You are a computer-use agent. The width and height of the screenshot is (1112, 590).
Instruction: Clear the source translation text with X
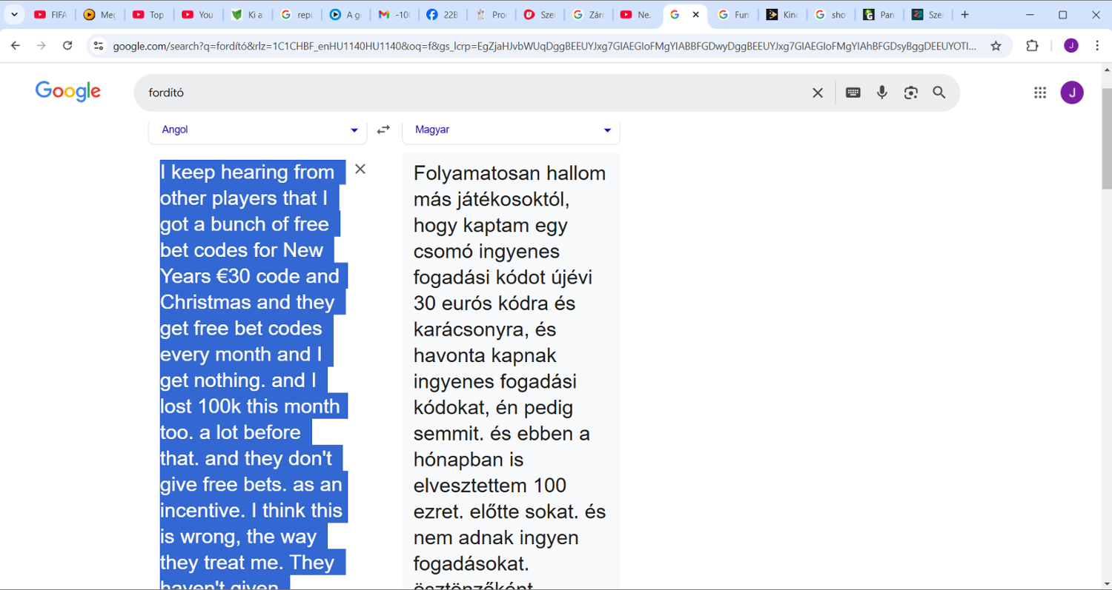coord(360,170)
